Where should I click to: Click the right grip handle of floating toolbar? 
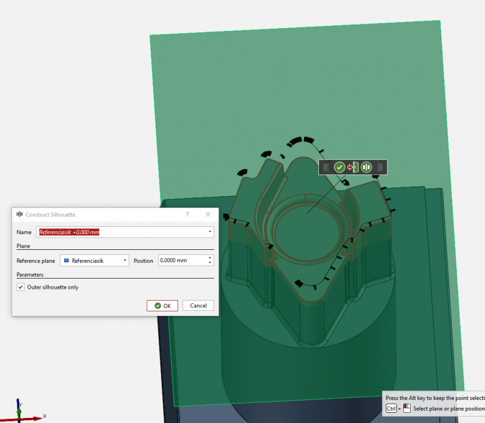coord(380,167)
